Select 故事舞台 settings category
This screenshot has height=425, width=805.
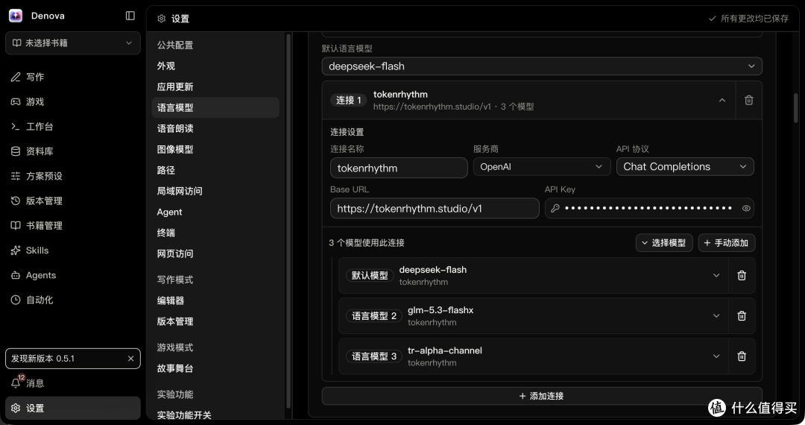[215, 368]
